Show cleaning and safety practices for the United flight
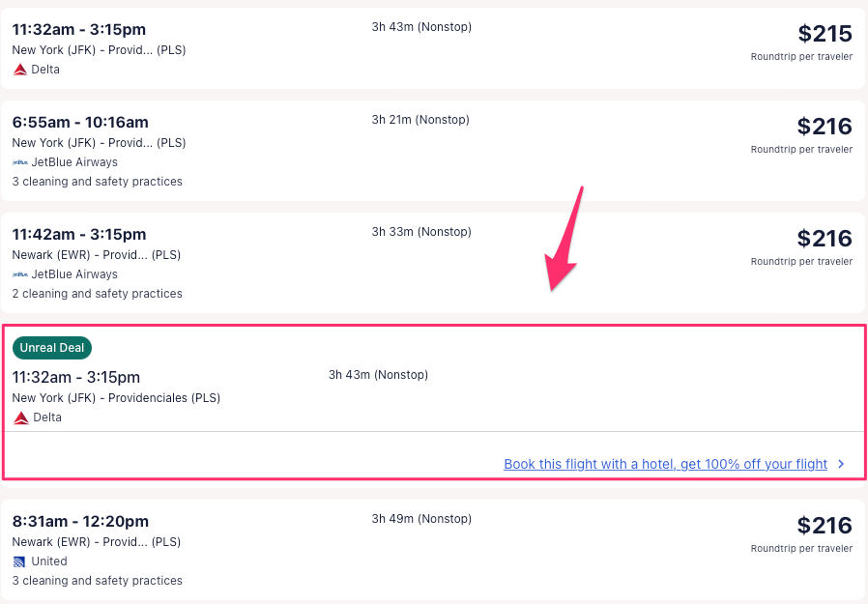868x604 pixels. (x=97, y=581)
